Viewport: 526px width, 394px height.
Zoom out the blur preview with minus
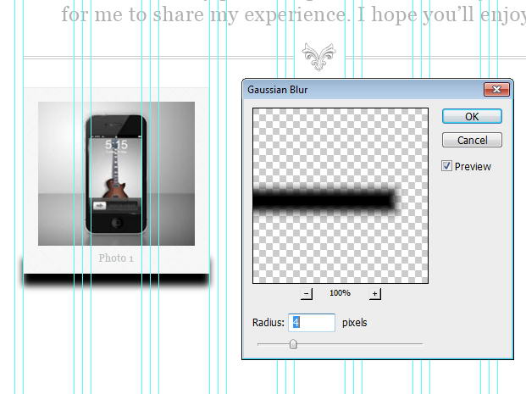point(307,294)
